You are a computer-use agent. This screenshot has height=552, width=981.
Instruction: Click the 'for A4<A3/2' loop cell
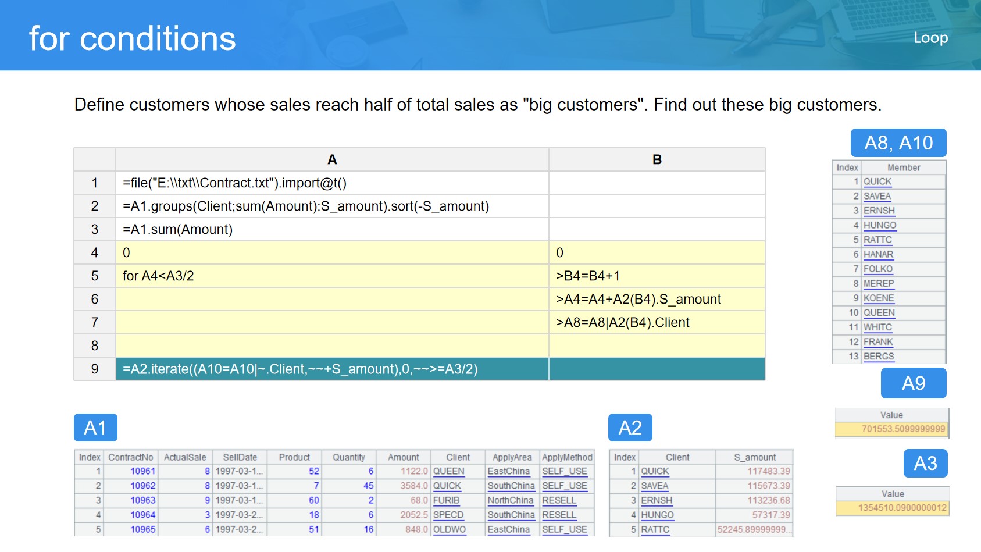(331, 276)
